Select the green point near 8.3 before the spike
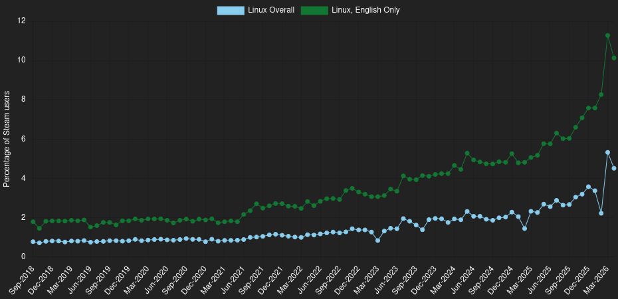618x299 pixels. (601, 94)
